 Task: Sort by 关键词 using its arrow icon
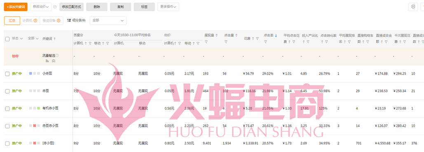pyautogui.click(x=55, y=39)
